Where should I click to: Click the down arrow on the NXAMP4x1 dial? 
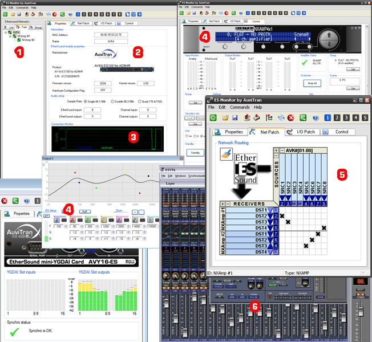(x=329, y=44)
